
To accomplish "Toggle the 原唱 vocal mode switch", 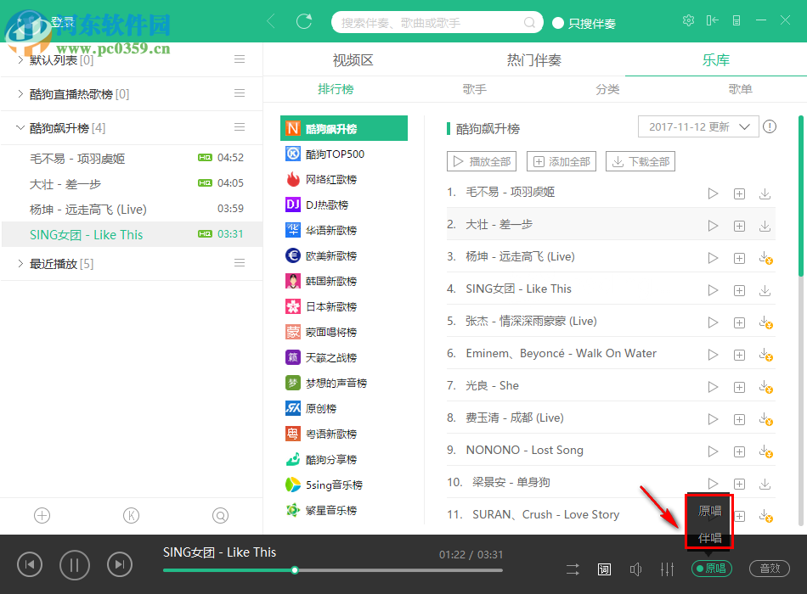I will (x=712, y=569).
